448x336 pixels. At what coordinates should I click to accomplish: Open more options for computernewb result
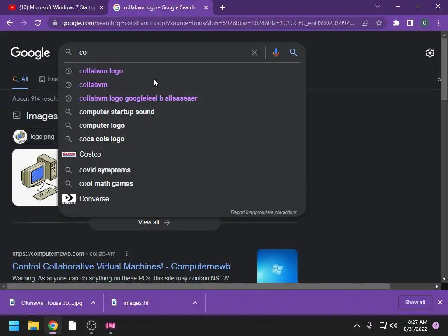(127, 254)
